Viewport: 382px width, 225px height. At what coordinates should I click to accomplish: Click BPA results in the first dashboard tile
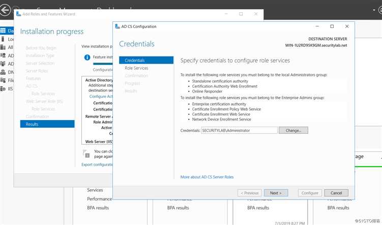(98, 208)
